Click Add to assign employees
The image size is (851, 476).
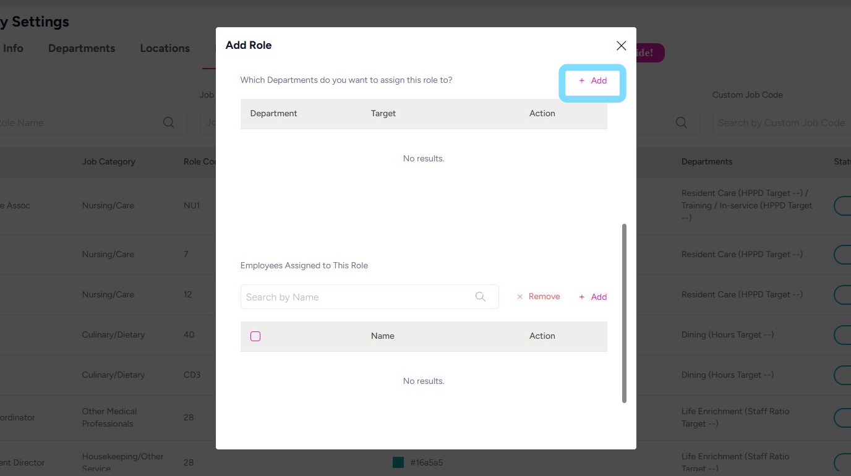point(592,297)
